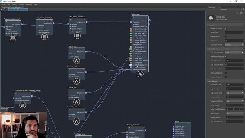The height and width of the screenshot is (138, 245).
Task: Click the vary_source_property3 node icon
Action: coord(77,36)
